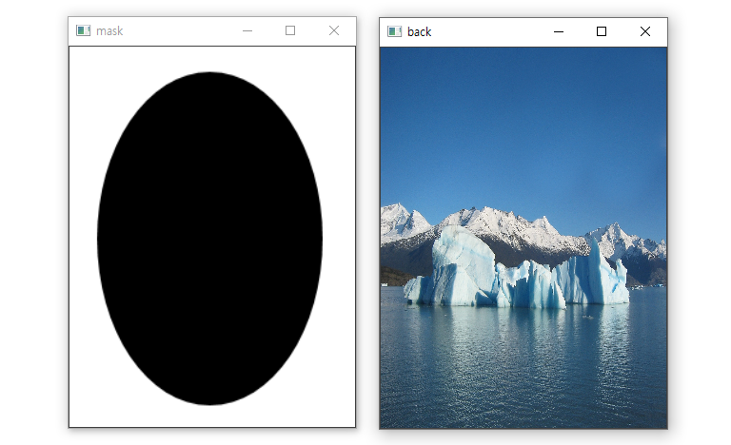
Task: Close the back window
Action: (x=645, y=31)
